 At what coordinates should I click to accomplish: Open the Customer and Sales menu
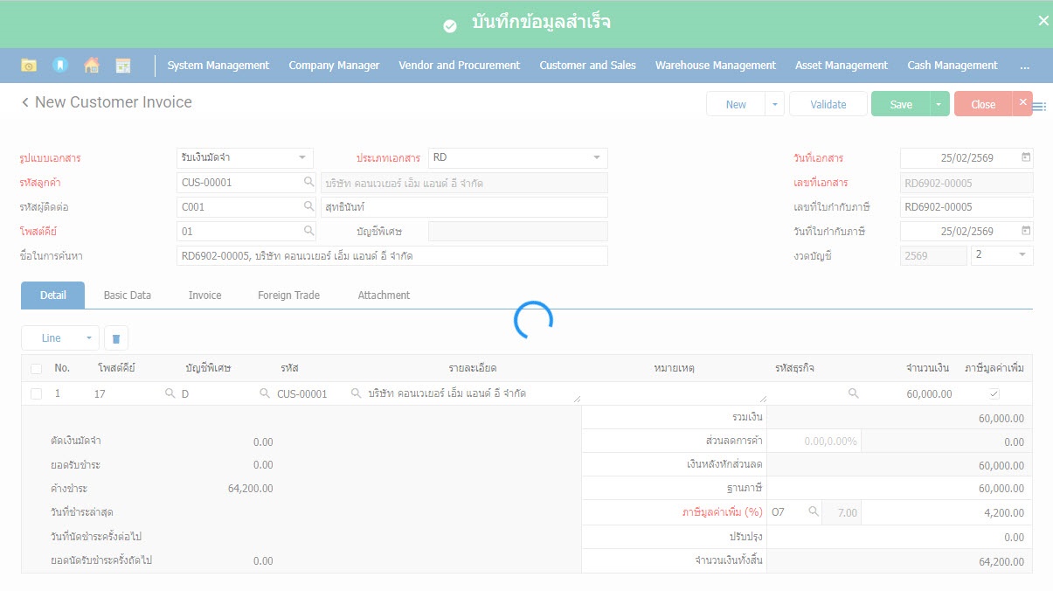point(587,66)
